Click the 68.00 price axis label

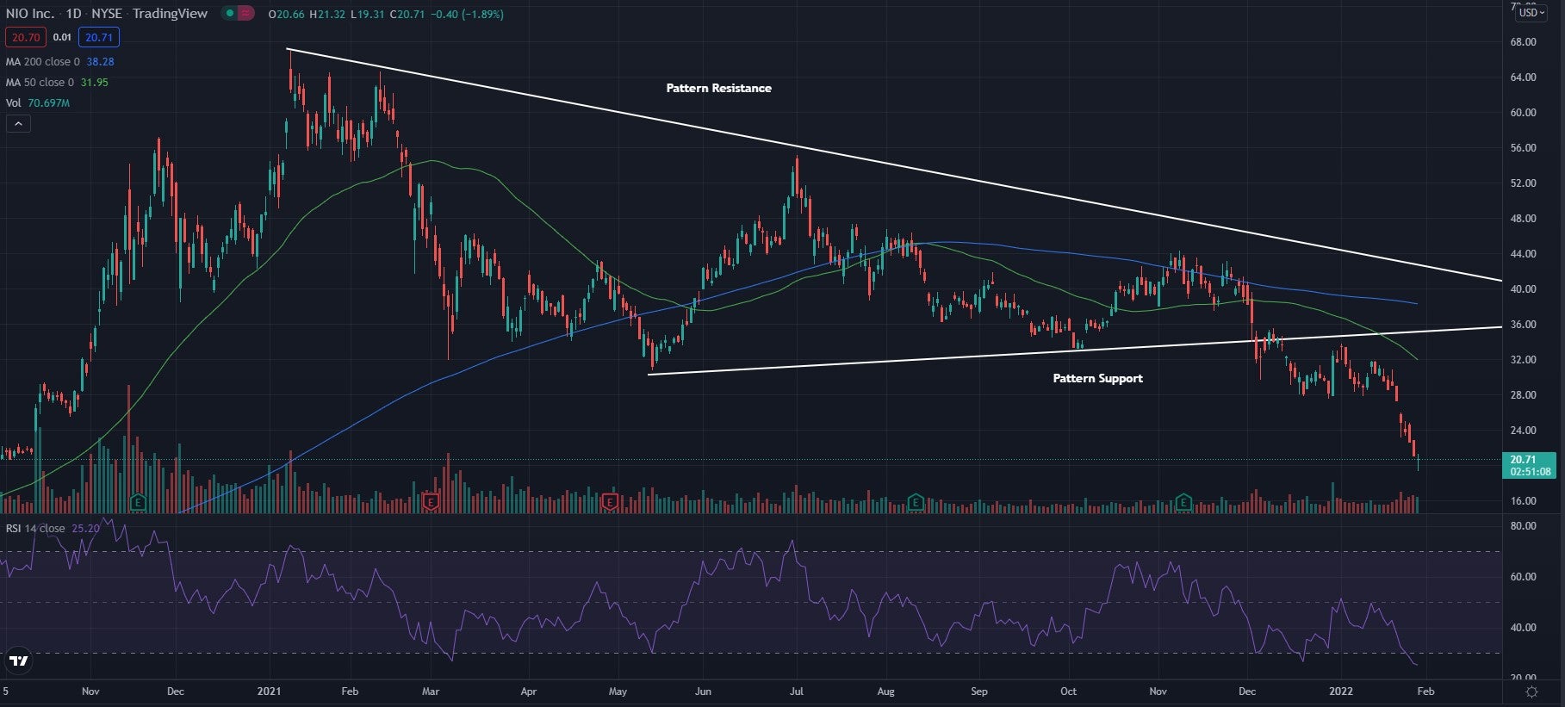pyautogui.click(x=1523, y=42)
